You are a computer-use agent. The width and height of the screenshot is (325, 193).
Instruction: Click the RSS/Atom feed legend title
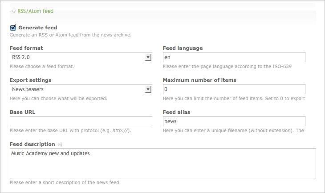click(35, 11)
